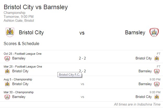Click Bristol City crest in Oct 25 row
This screenshot has width=163, height=110.
pyautogui.click(x=157, y=59)
